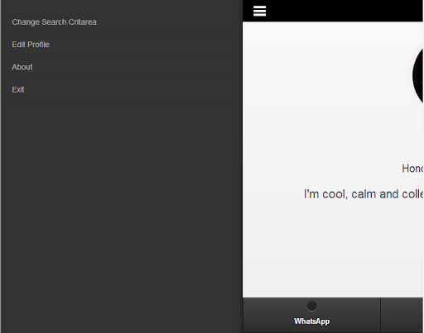
Task: Click the separator between bottom bar buttons
Action: pos(380,315)
